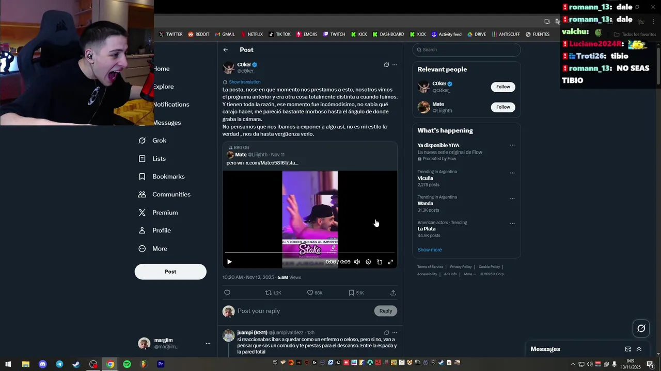Follow Mate in Relevant people

point(503,107)
